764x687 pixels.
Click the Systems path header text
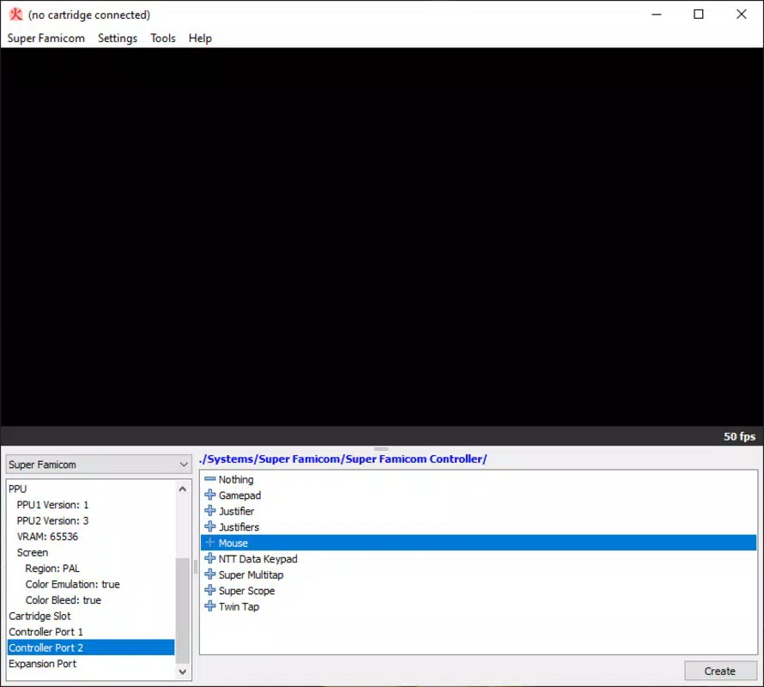point(343,459)
